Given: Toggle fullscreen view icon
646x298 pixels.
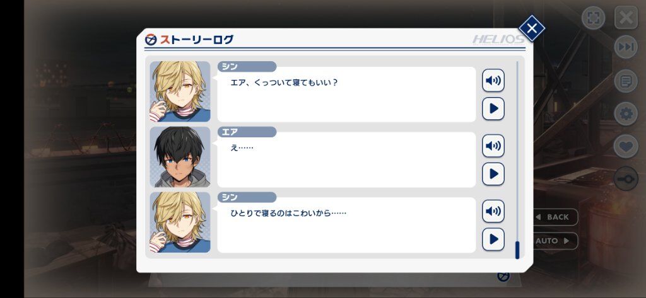Looking at the screenshot, I should (593, 18).
